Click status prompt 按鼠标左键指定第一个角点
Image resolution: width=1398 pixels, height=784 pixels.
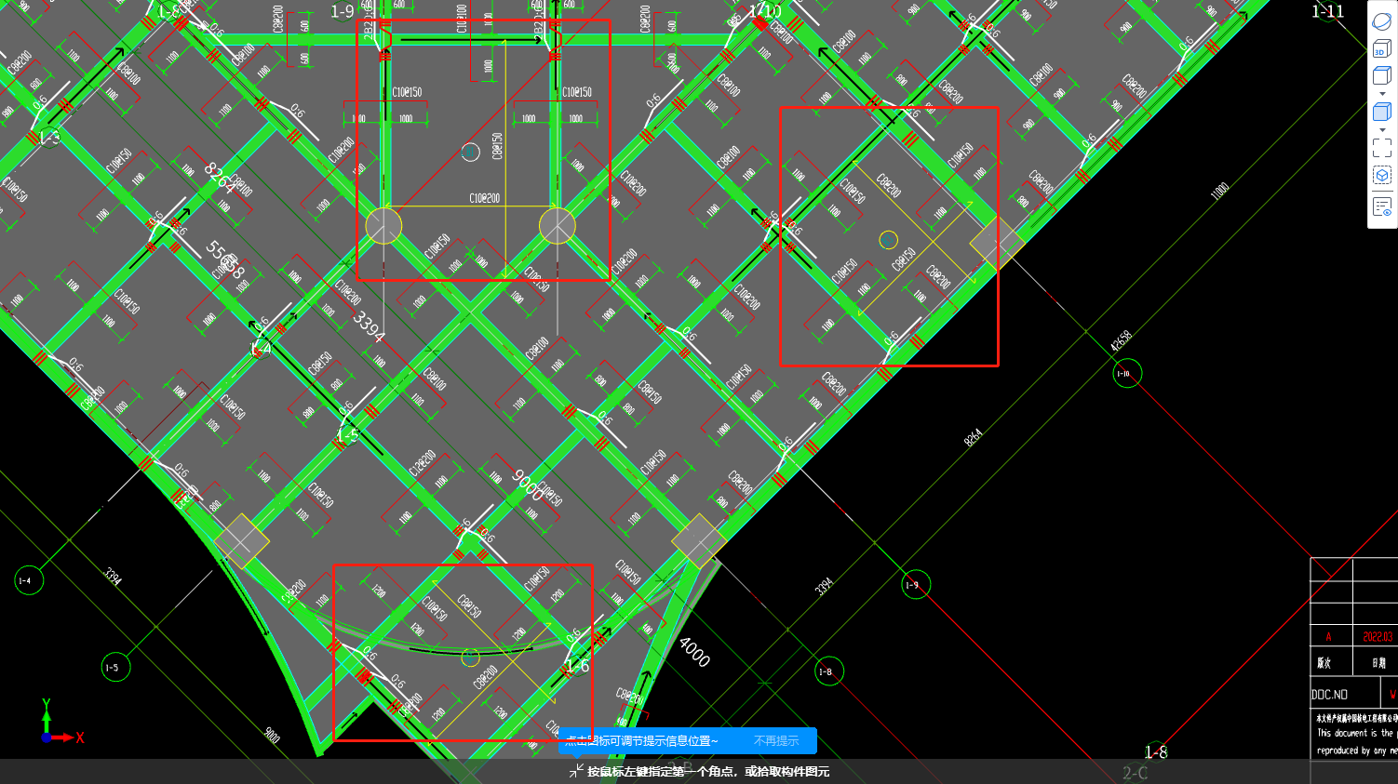coord(663,771)
